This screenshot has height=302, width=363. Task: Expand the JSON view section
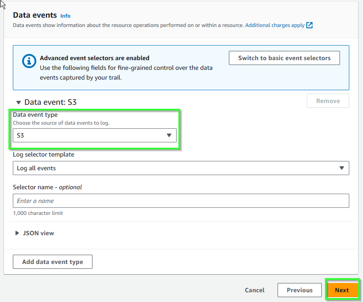click(x=17, y=233)
